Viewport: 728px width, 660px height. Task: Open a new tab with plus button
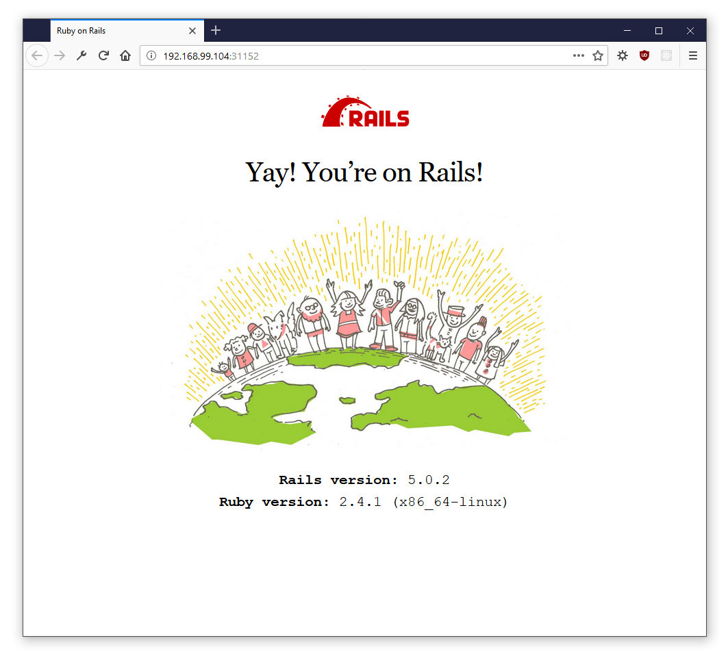point(216,31)
